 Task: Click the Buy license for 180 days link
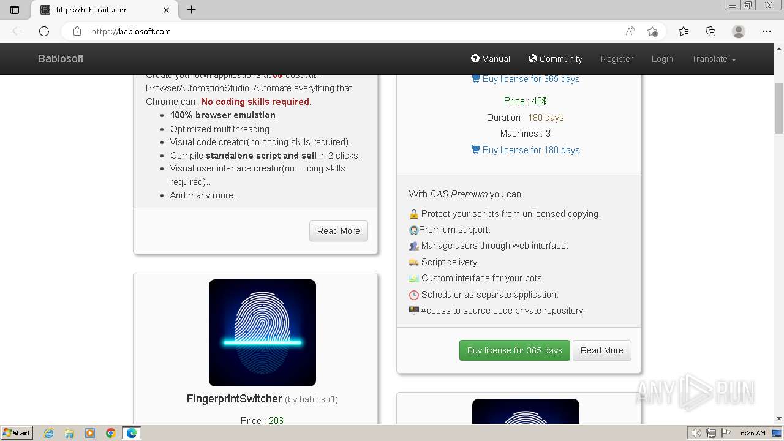coord(526,149)
